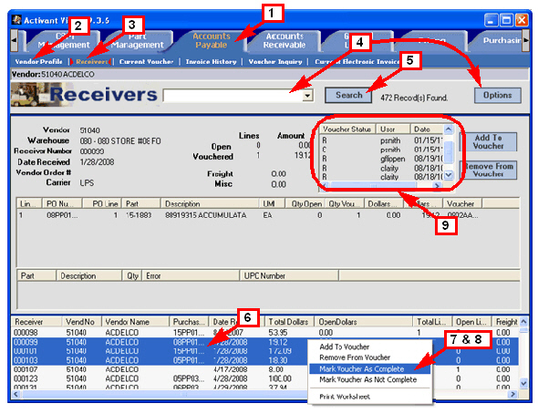The height and width of the screenshot is (414, 538).
Task: Sort voucher list by Date column
Action: click(x=427, y=129)
